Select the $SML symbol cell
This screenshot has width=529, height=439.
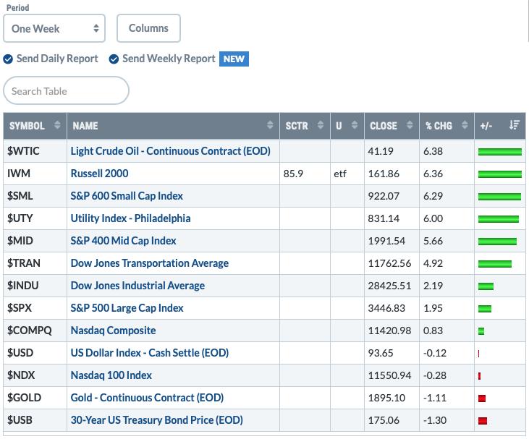pos(35,196)
